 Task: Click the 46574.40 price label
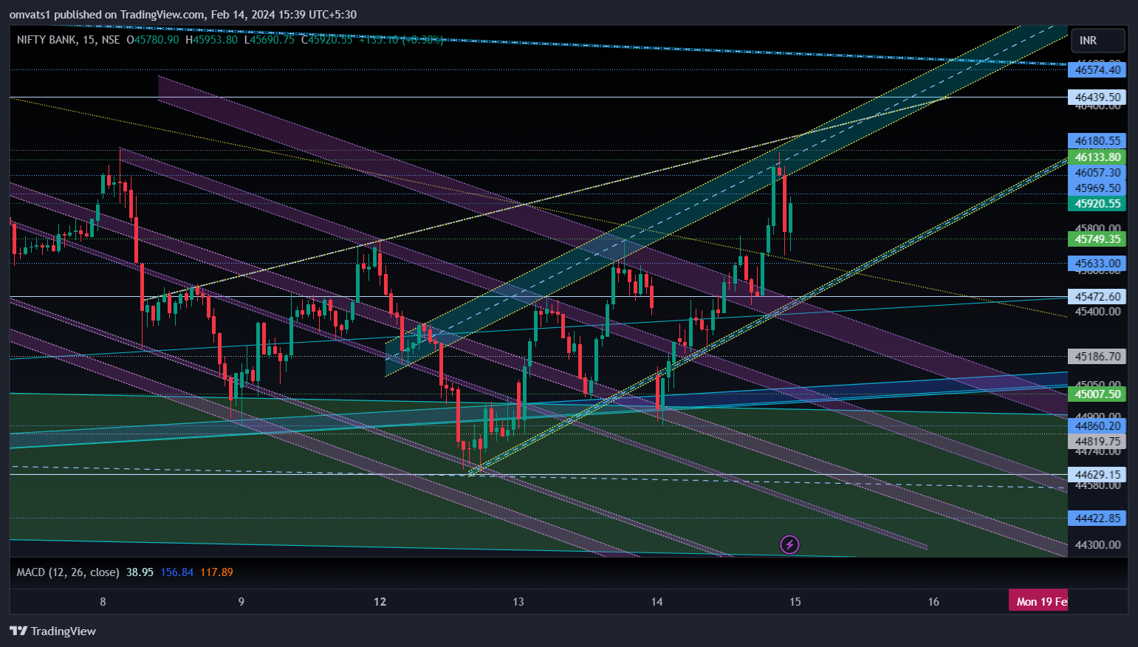1097,70
